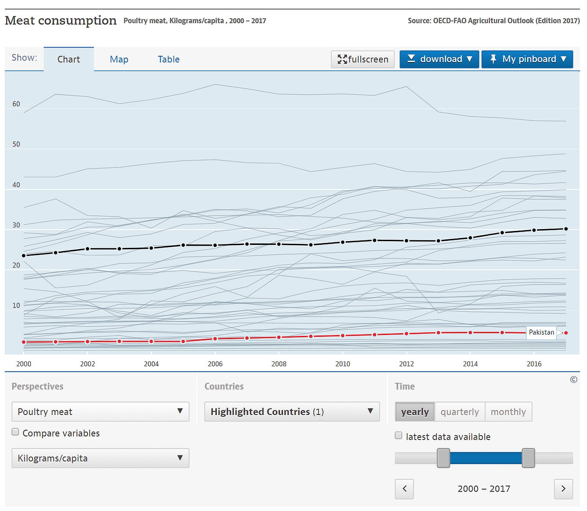Click the copyright symbol icon
Viewport: 587px width, 511px height.
click(x=574, y=380)
